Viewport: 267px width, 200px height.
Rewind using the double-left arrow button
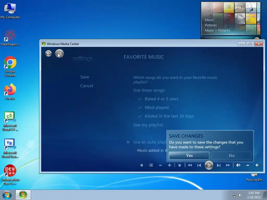click(x=190, y=165)
